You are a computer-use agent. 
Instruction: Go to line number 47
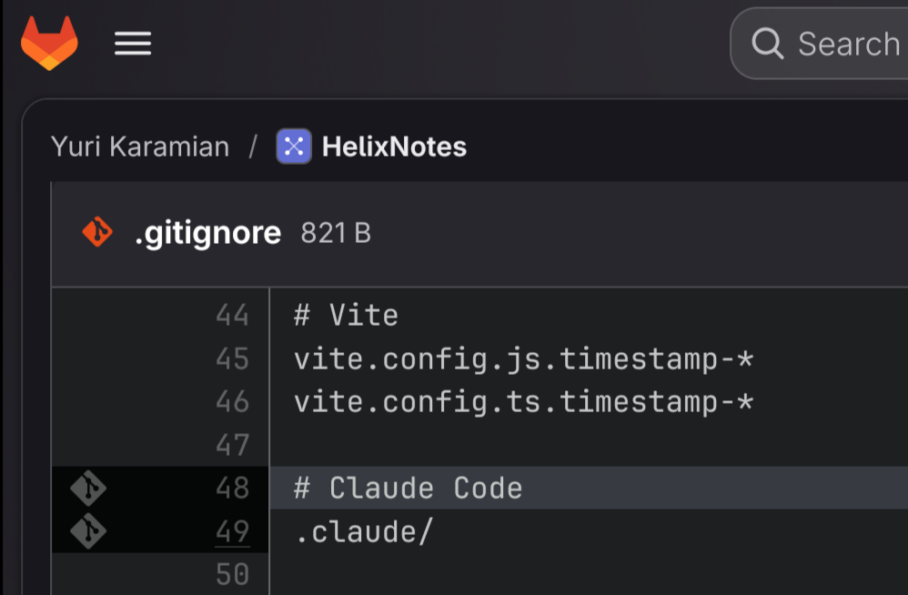tap(232, 445)
